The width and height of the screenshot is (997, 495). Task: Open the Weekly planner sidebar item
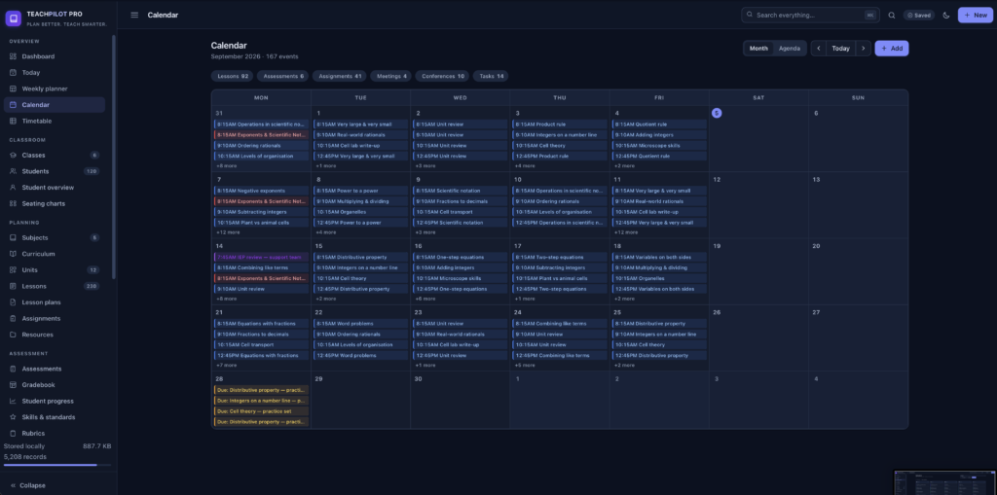pyautogui.click(x=55, y=88)
